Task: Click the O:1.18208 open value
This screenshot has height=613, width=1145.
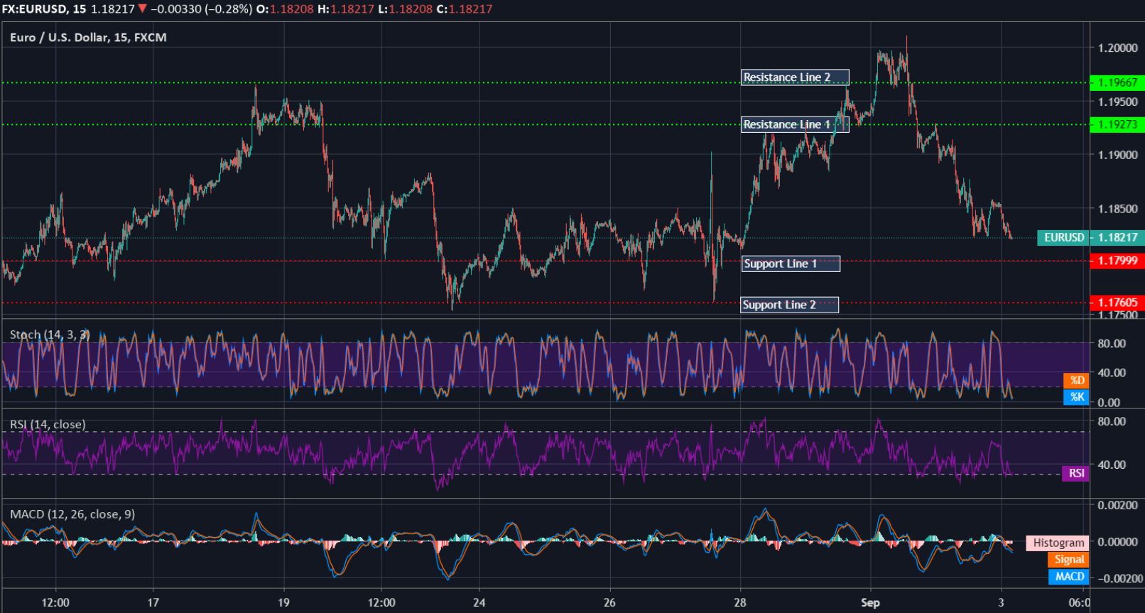Action: (x=285, y=9)
